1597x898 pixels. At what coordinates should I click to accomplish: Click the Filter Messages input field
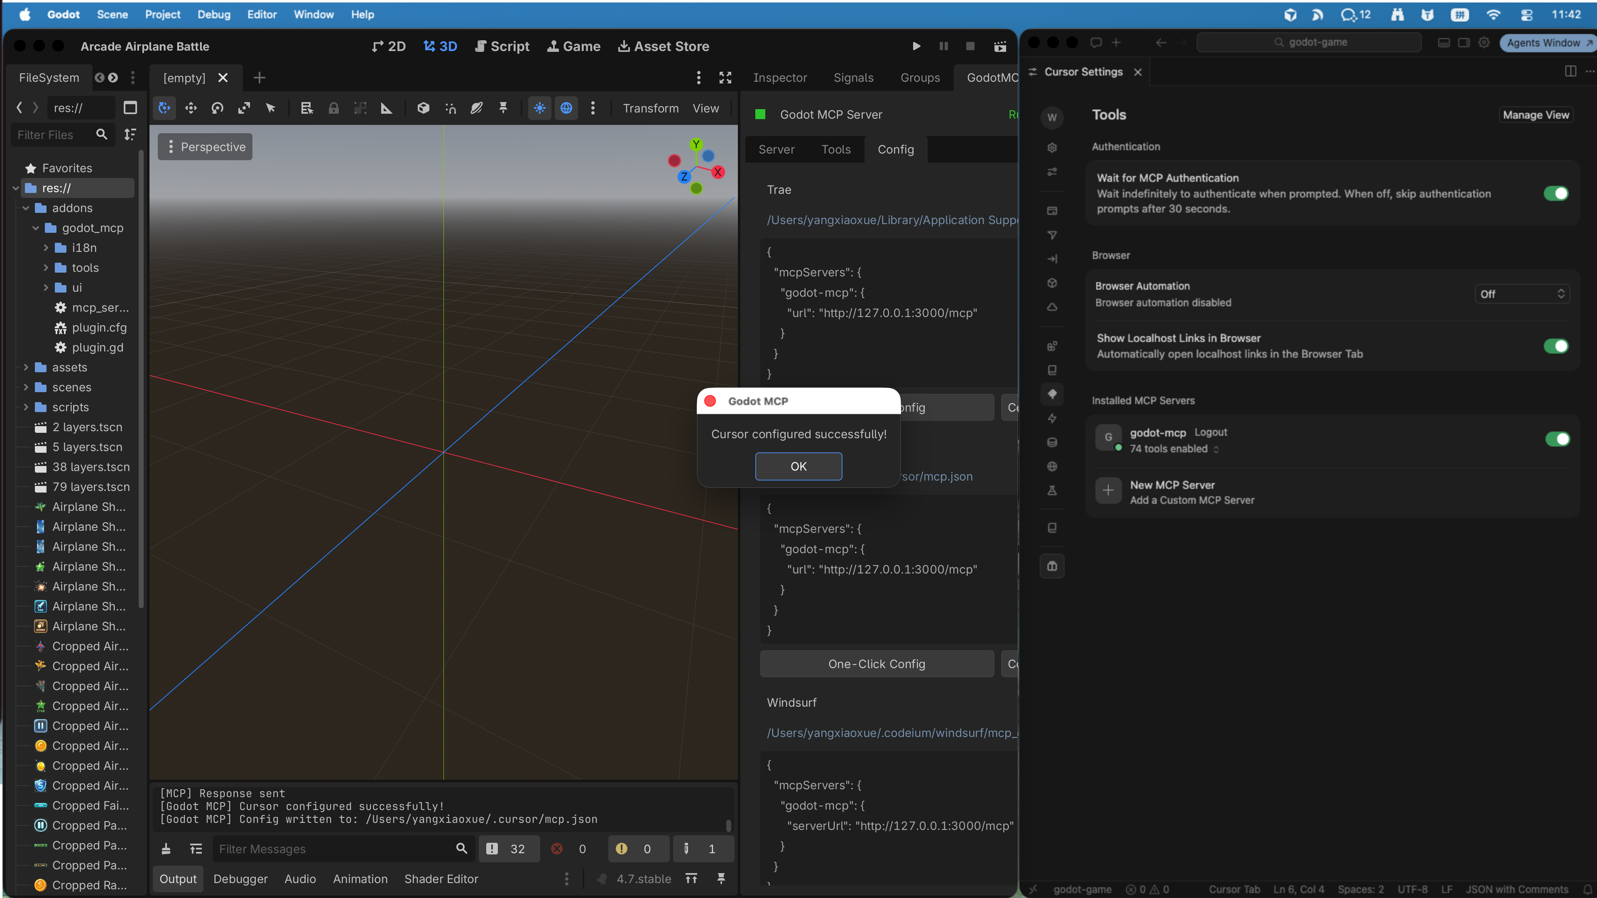(334, 849)
